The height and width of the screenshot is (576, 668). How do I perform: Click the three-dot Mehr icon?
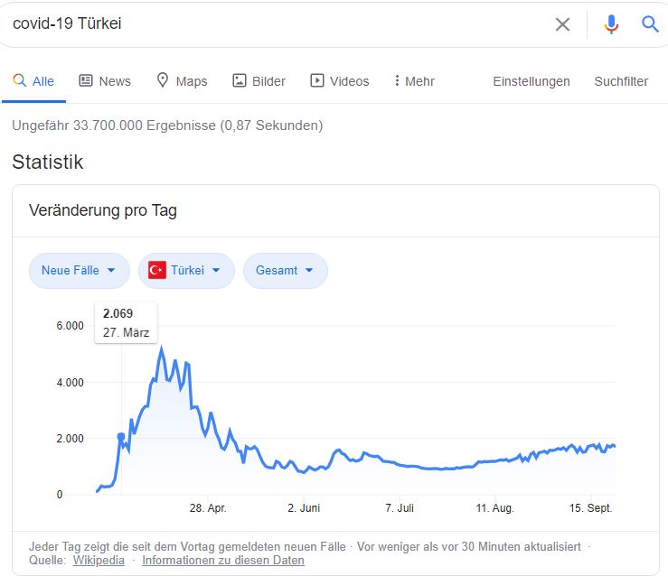coord(397,80)
